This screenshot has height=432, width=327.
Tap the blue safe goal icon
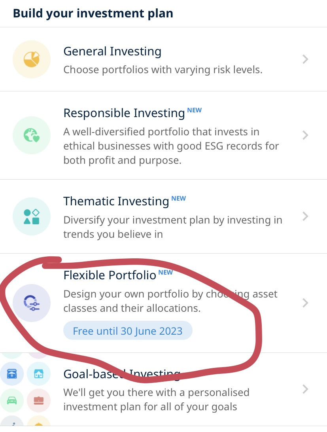(12, 374)
